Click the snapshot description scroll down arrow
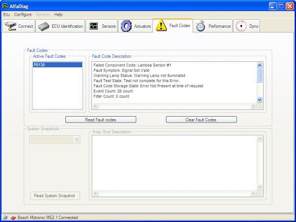The height and width of the screenshot is (222, 296). [x=260, y=187]
